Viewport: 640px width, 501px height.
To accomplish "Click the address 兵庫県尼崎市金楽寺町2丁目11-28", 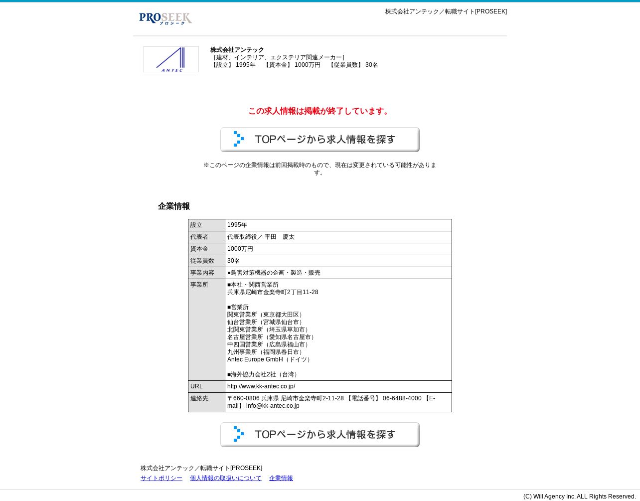I will 273,293.
